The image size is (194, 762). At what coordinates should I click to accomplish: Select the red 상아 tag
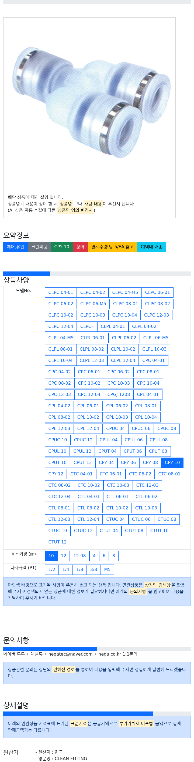tap(80, 246)
